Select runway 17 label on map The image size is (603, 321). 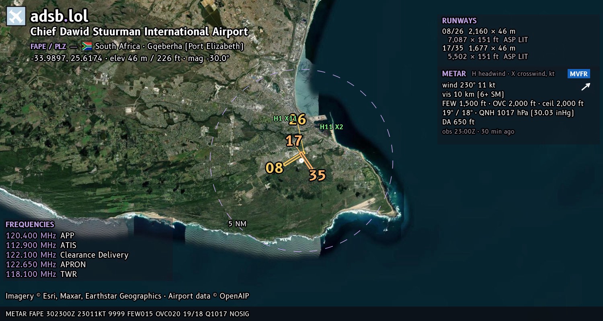[x=294, y=141]
